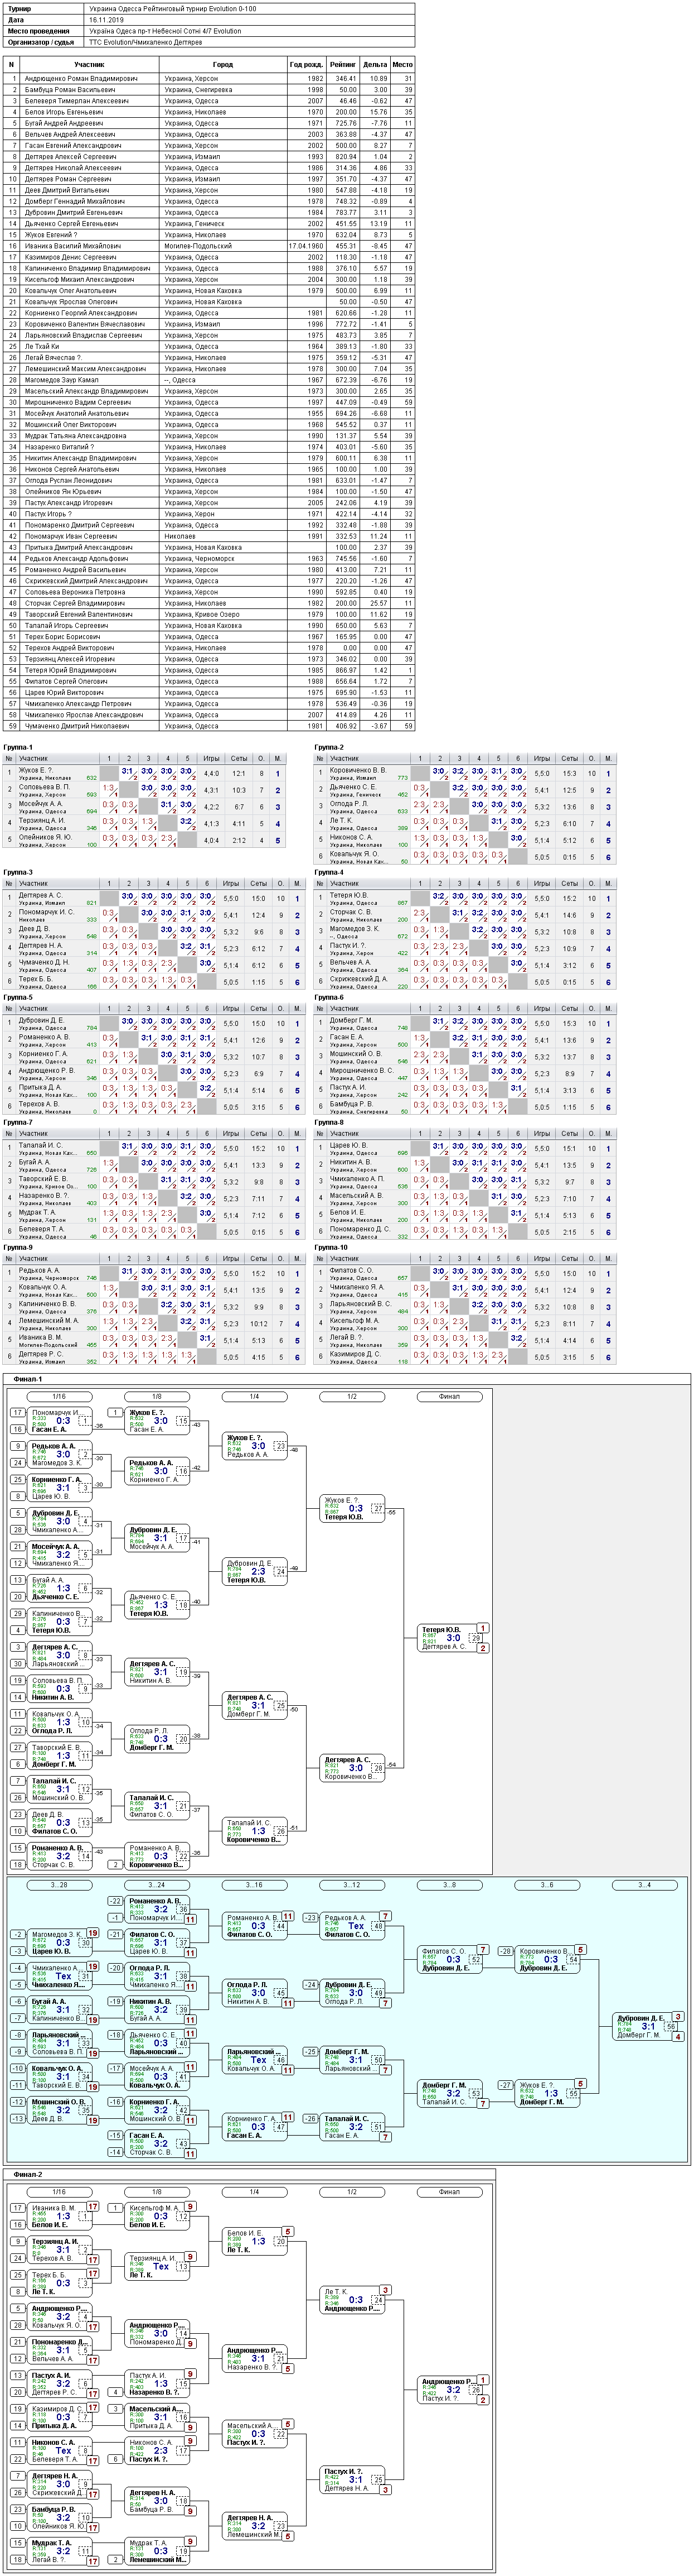
Task: Click the '3...4' consolation round label
Action: [x=645, y=1885]
